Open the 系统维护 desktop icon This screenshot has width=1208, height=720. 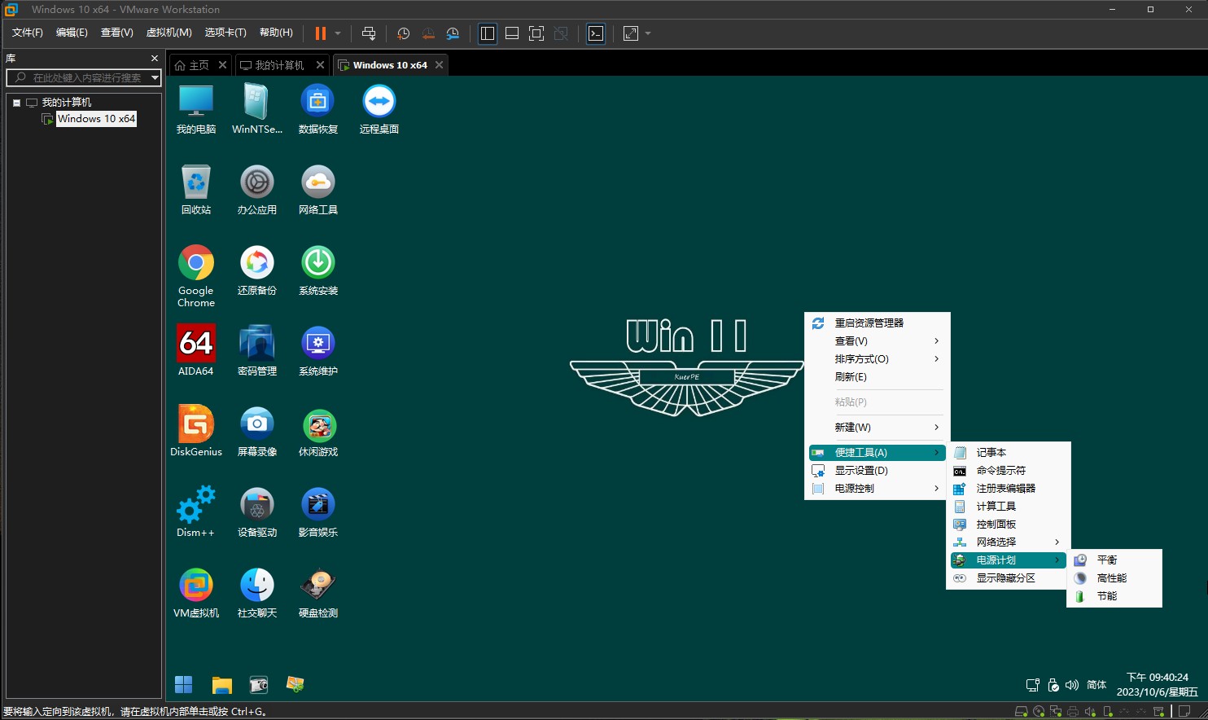click(318, 351)
